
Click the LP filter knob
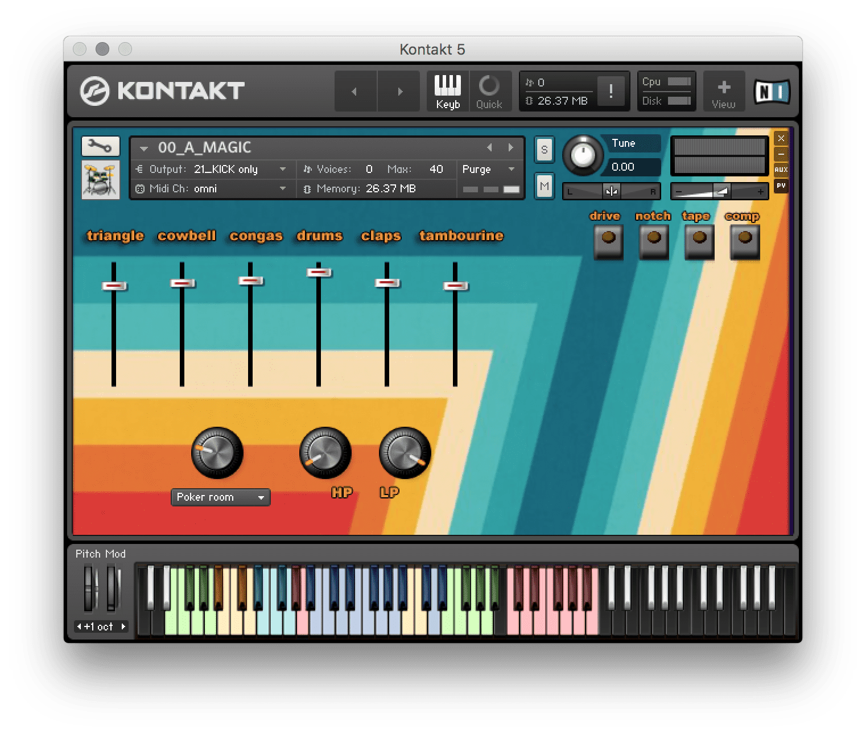pyautogui.click(x=405, y=453)
